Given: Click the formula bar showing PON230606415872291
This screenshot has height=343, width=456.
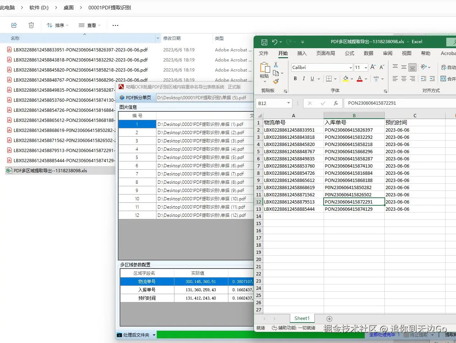Looking at the screenshot, I should 400,103.
